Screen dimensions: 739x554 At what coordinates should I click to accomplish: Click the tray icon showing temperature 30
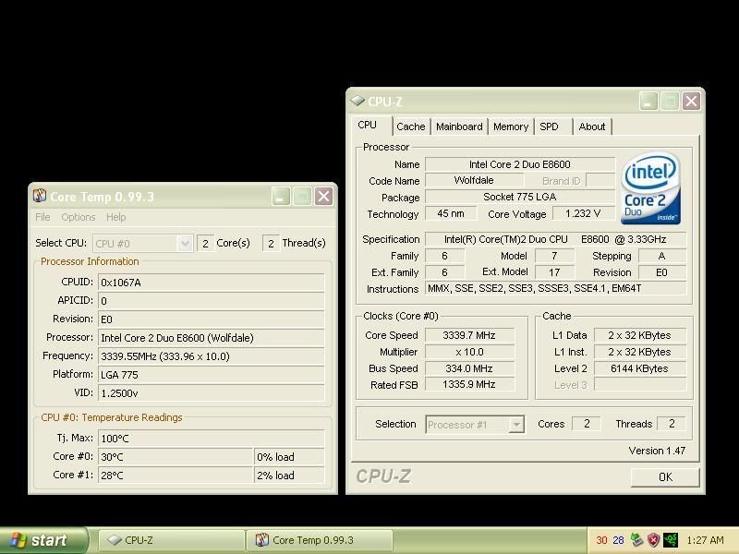[601, 540]
